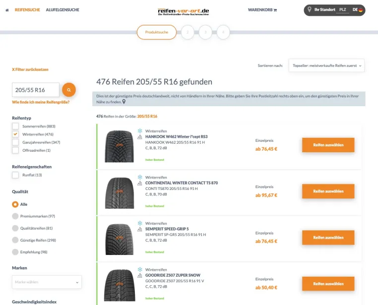Select the German flag language icon
Screen dimensions: 378x305
point(361,10)
